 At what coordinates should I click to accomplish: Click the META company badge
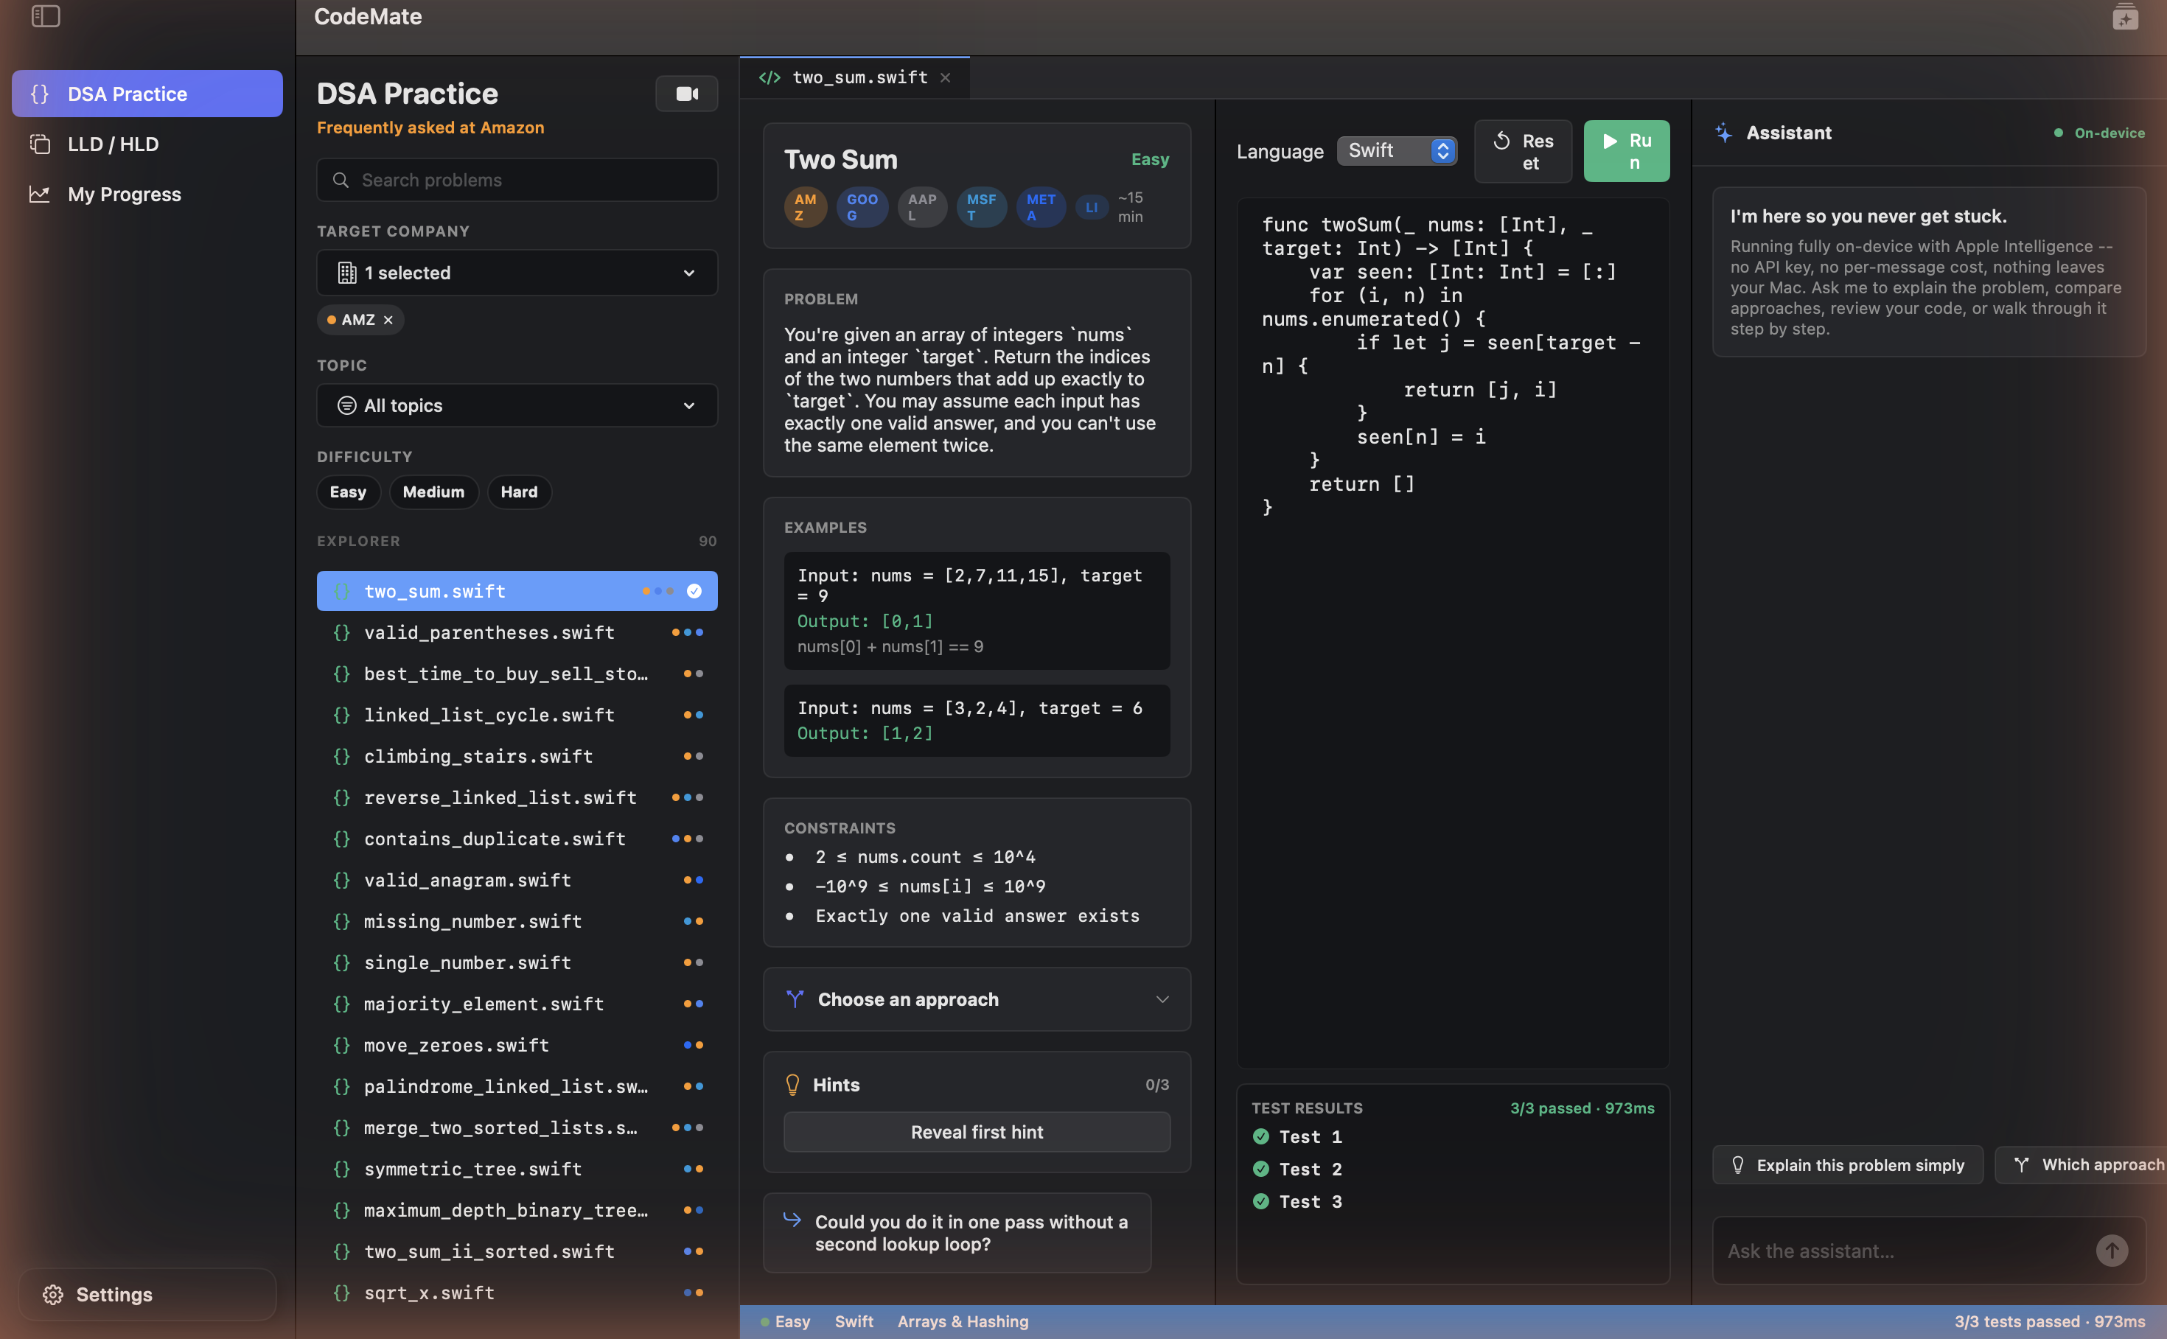[x=1041, y=207]
